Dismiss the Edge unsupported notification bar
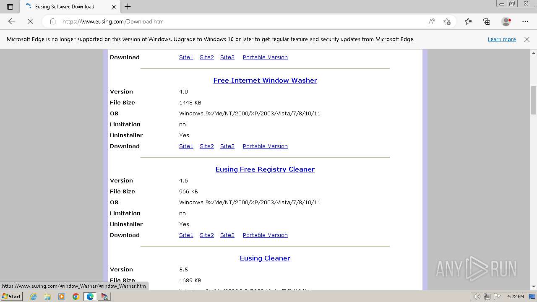Viewport: 537px width, 302px height. [x=527, y=39]
